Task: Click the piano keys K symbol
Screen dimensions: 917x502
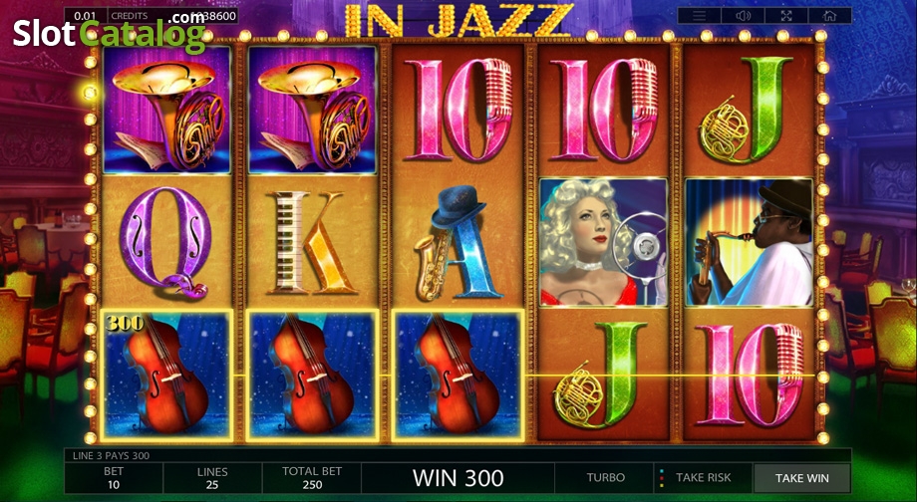Action: 312,242
